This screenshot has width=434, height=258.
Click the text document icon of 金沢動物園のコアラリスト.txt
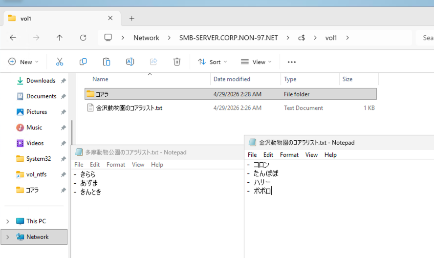[x=90, y=107]
